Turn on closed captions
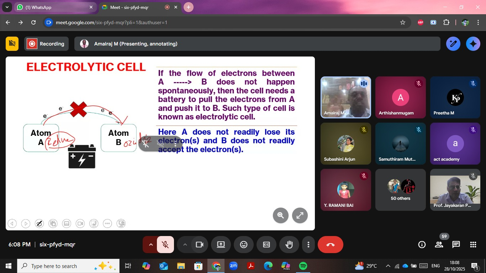The width and height of the screenshot is (486, 273). pyautogui.click(x=266, y=245)
